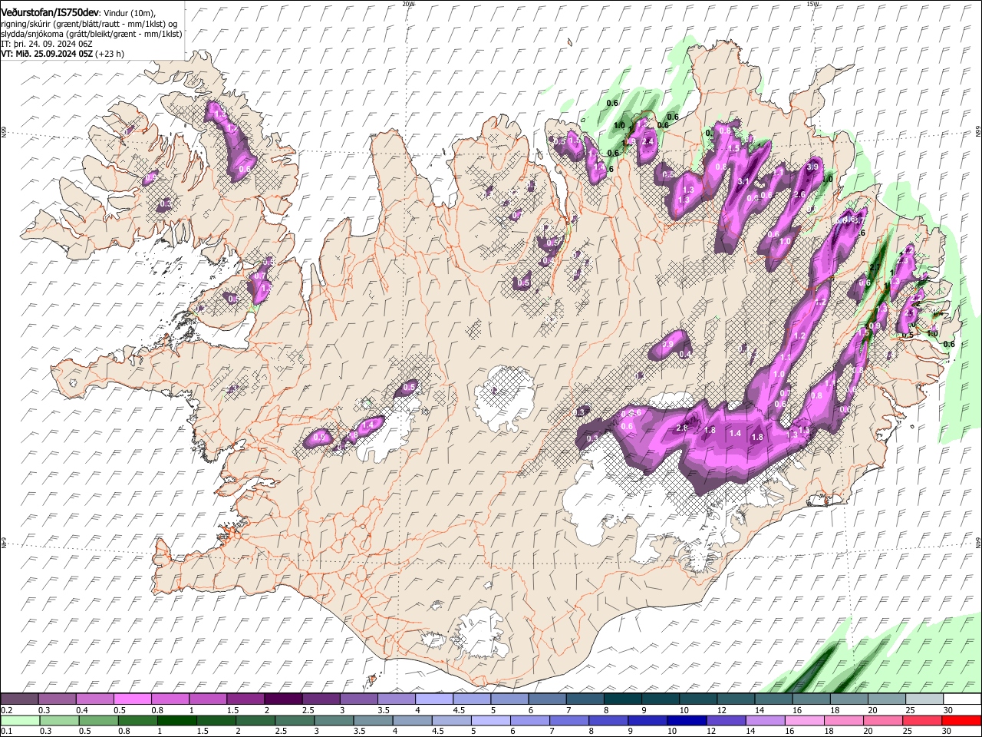The width and height of the screenshot is (982, 737).
Task: Click the 'slydda/snjókoma' legend description line
Action: click(92, 34)
